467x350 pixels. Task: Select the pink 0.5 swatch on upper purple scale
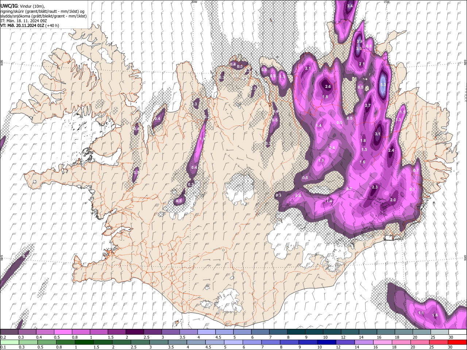(63, 332)
